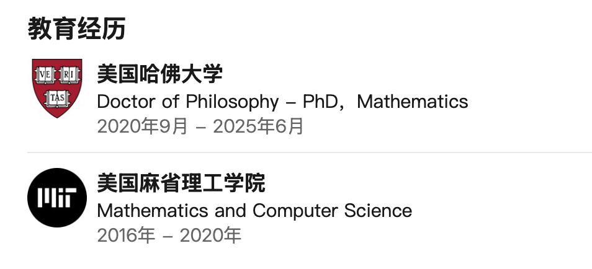Click the white MIT lettering inside the logo

57,198
